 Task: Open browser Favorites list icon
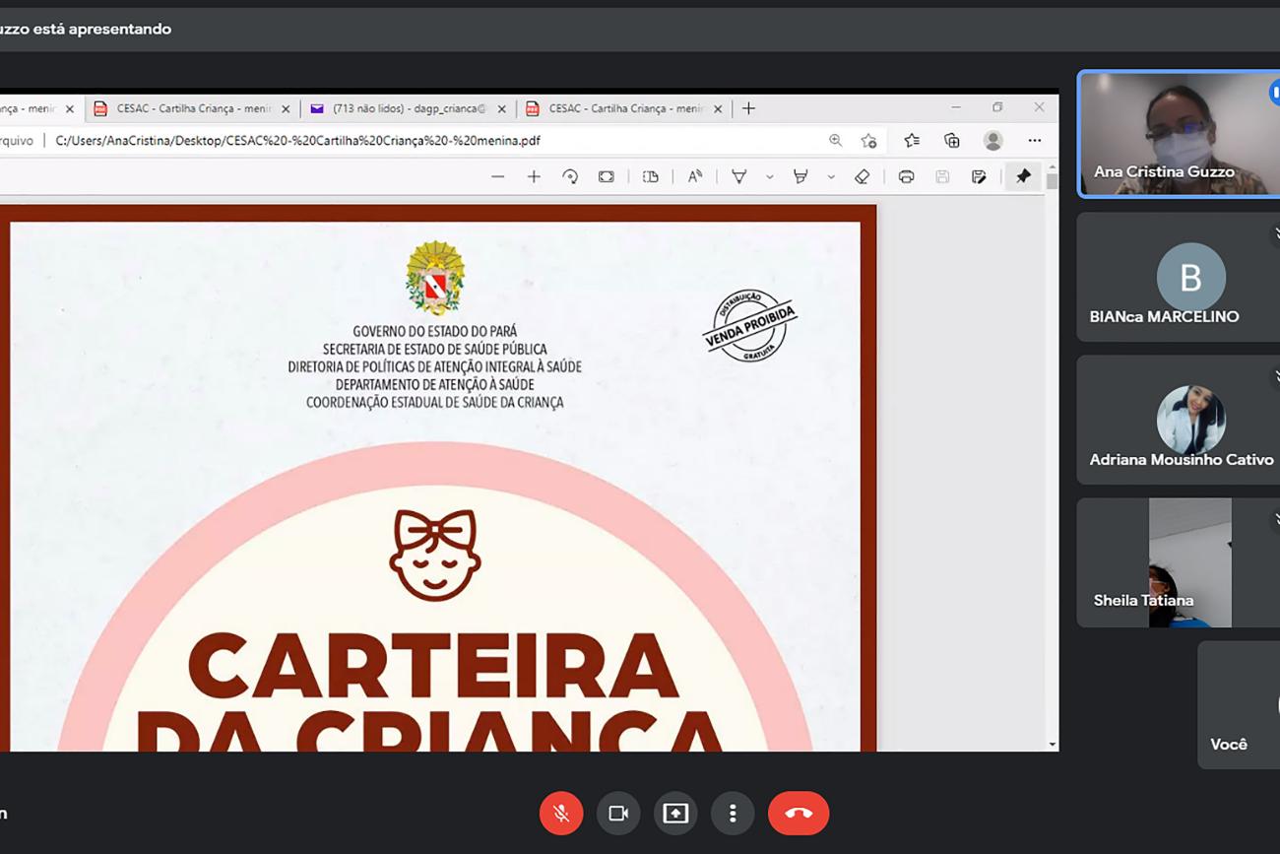(912, 141)
